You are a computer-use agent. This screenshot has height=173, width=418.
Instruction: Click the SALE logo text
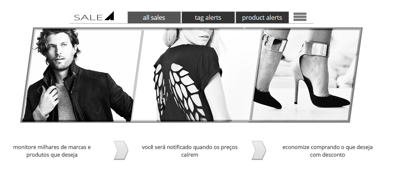tap(88, 18)
